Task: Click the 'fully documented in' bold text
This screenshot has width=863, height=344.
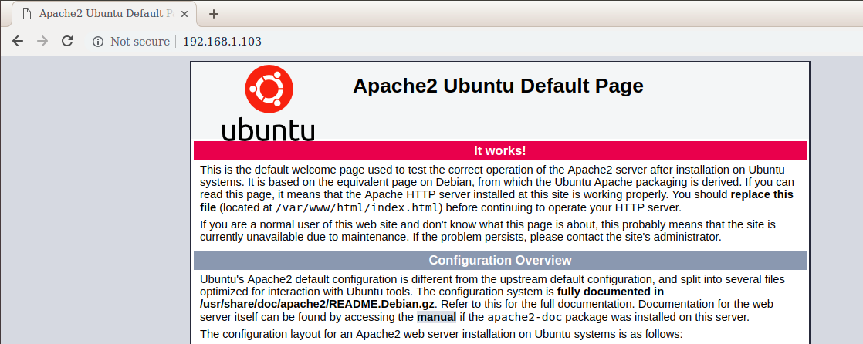Action: pos(611,292)
